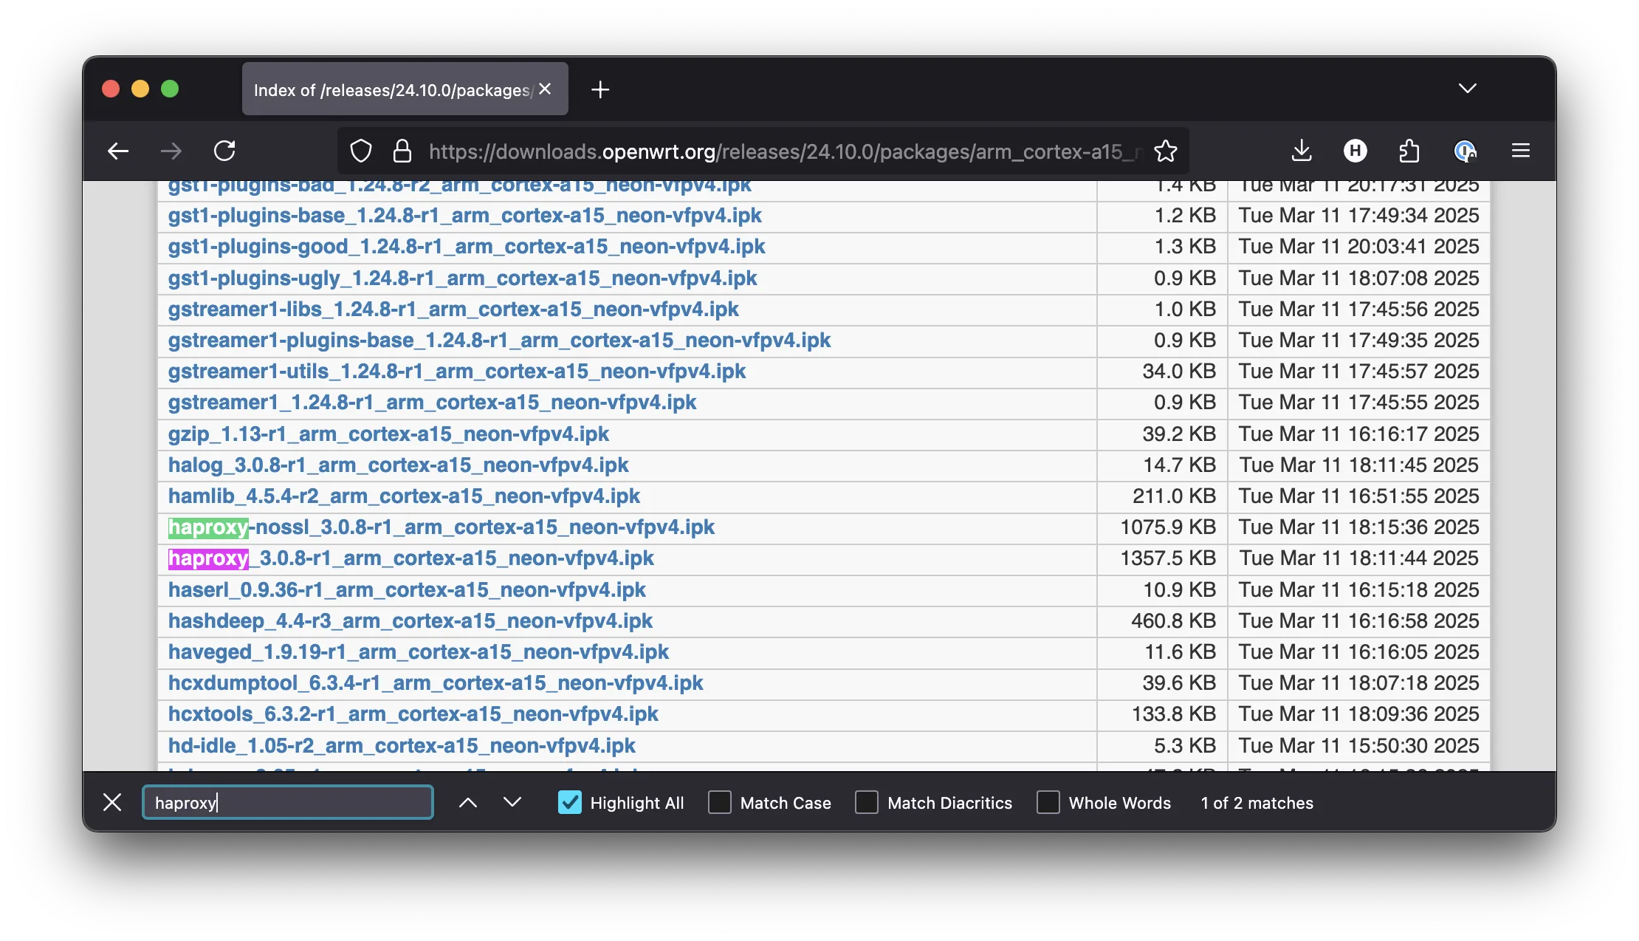
Task: Close the find bar
Action: pos(112,802)
